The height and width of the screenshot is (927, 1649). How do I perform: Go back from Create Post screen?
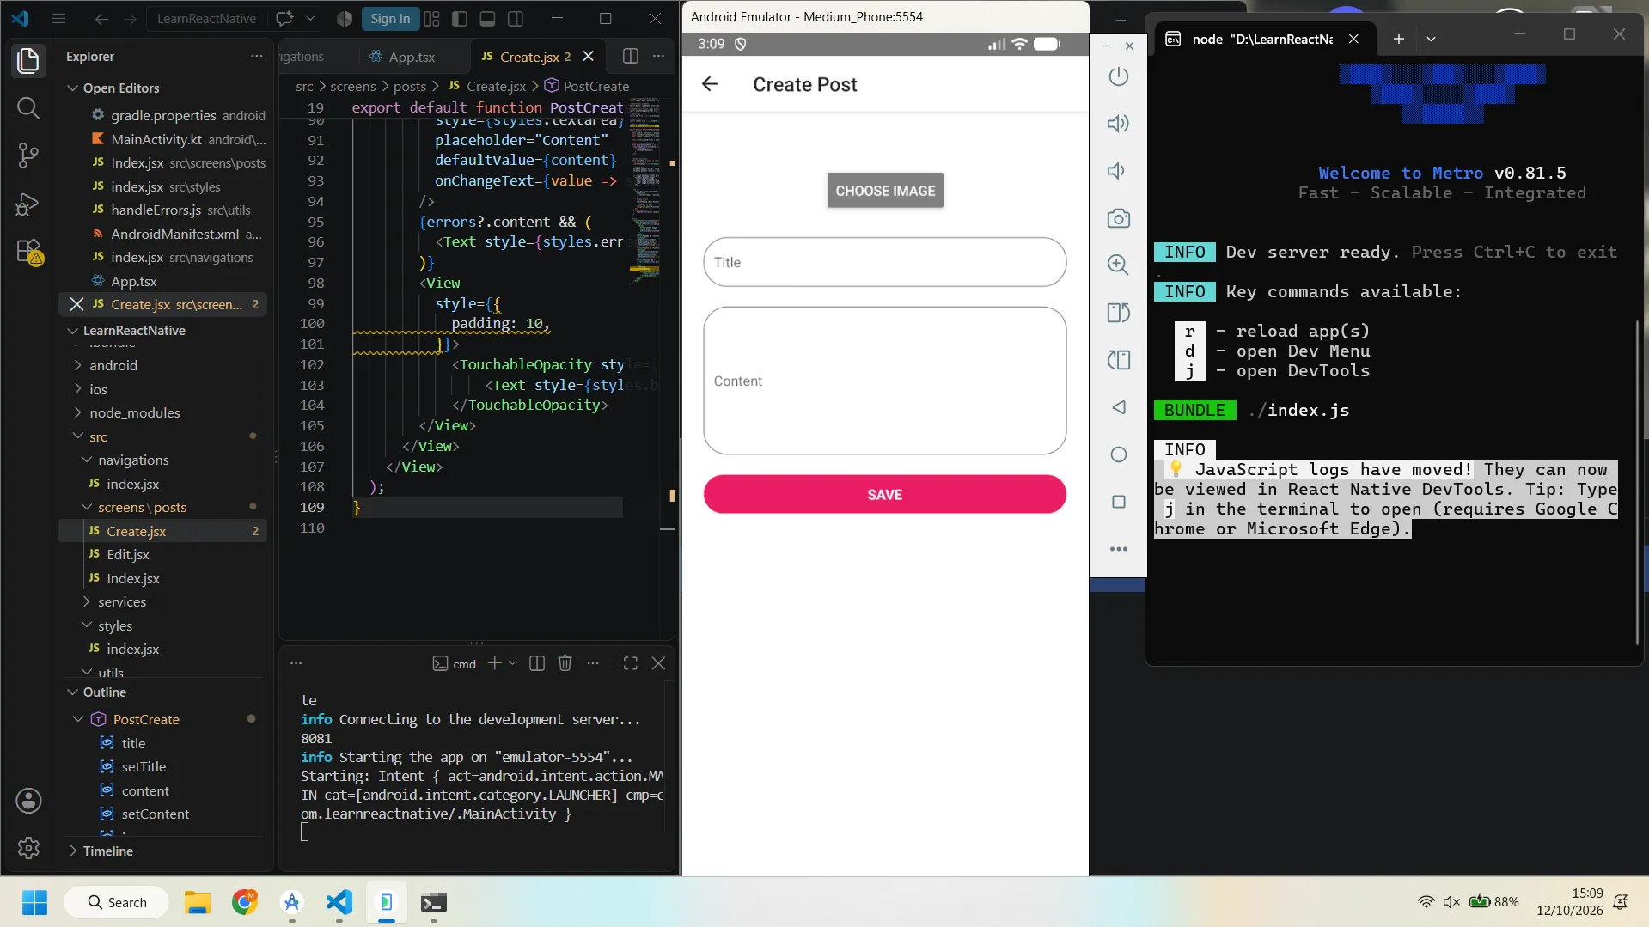click(710, 84)
